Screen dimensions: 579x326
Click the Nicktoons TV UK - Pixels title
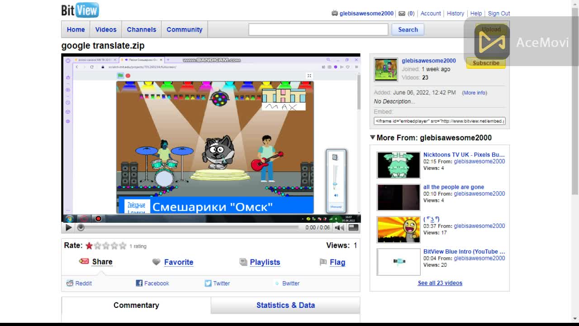pyautogui.click(x=464, y=155)
